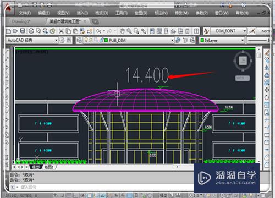The height and width of the screenshot is (198, 275).
Task: Click the Undo arrow icon
Action: (x=98, y=31)
